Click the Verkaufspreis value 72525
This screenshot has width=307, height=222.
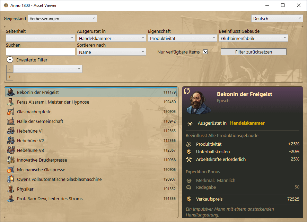[x=293, y=199]
